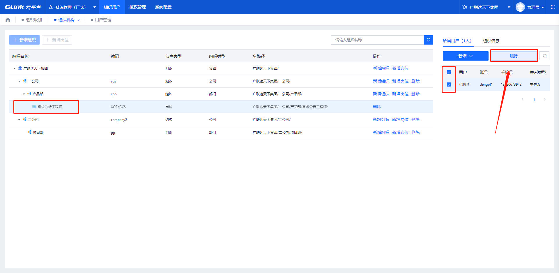
Task: Collapse the 产品部 tree node
Action: click(x=24, y=94)
